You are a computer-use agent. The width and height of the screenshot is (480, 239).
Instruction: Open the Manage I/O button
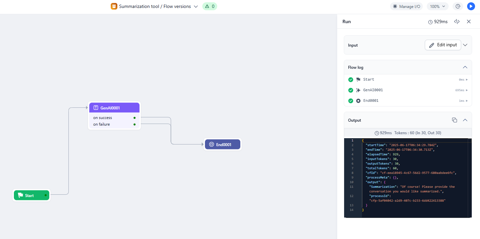pyautogui.click(x=406, y=6)
